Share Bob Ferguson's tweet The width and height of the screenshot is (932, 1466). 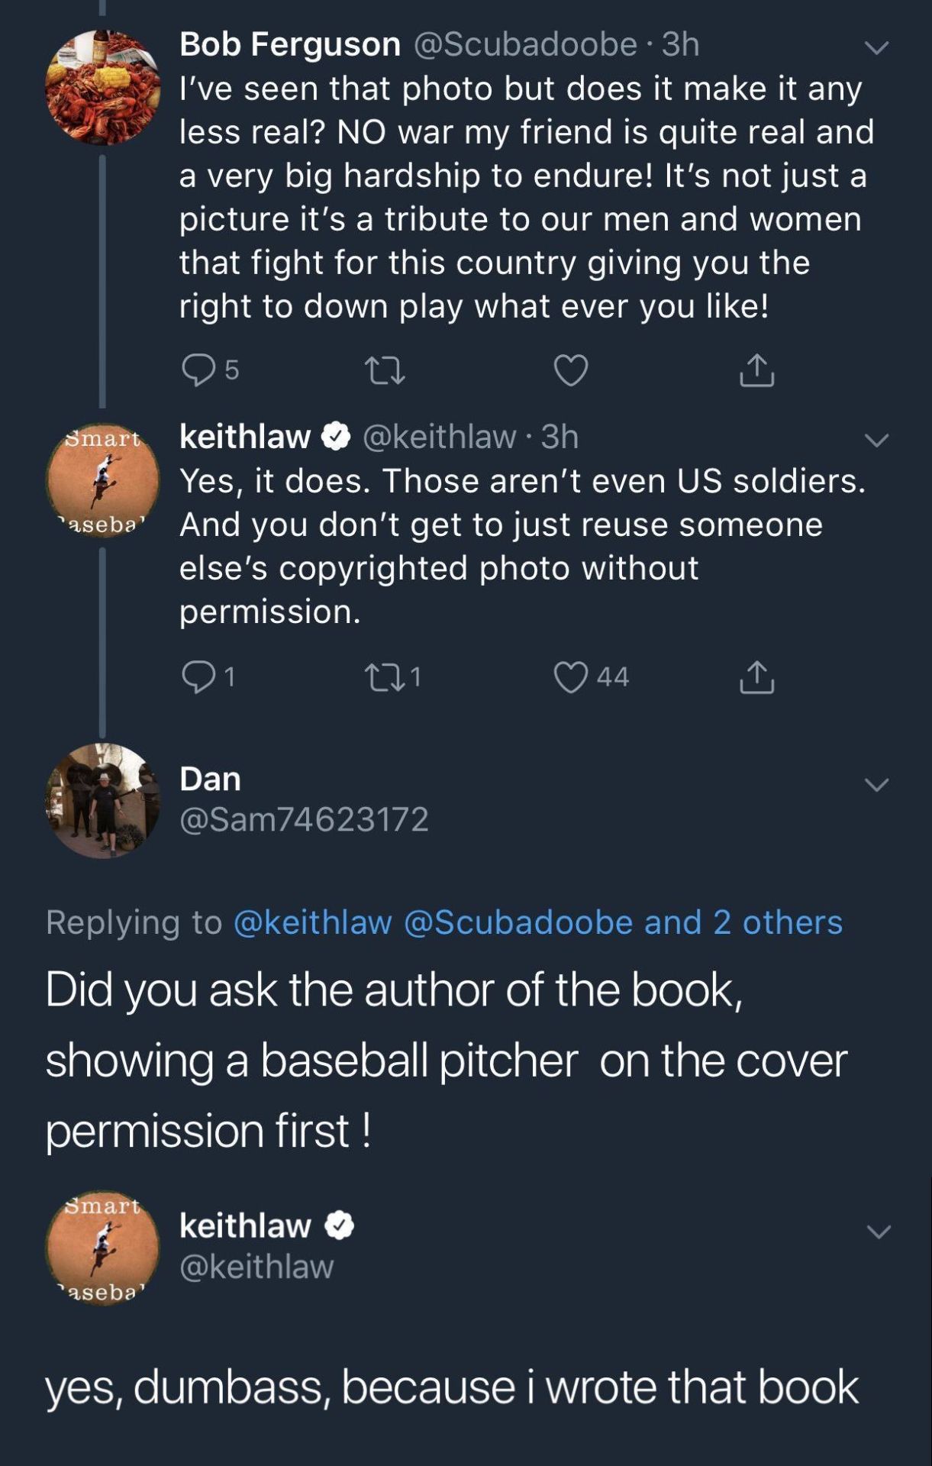(756, 370)
